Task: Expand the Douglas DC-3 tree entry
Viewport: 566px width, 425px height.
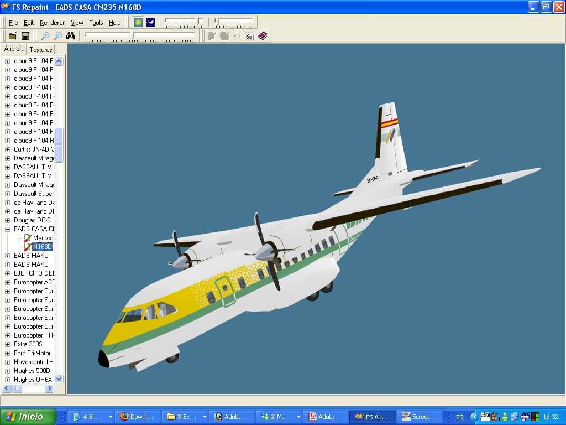Action: point(6,220)
